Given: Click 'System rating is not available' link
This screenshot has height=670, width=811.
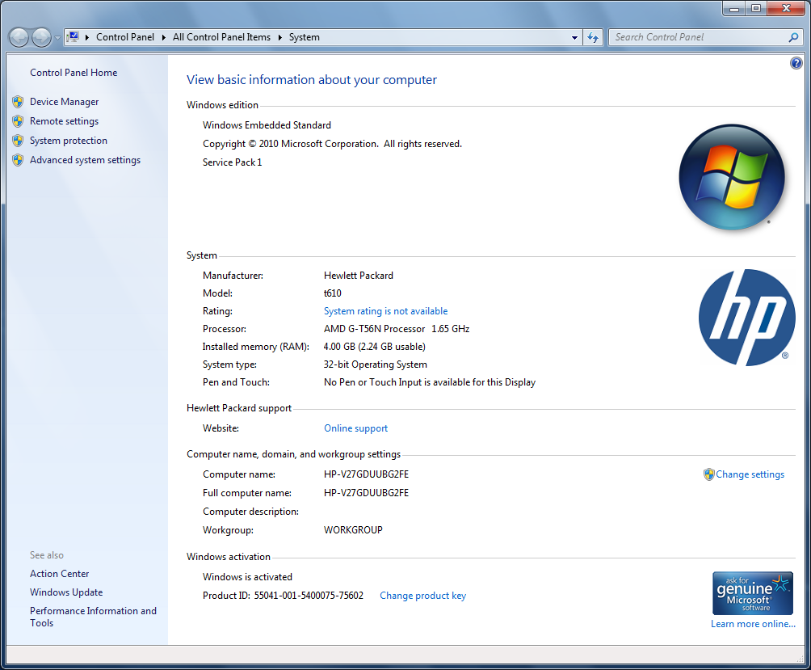Looking at the screenshot, I should (385, 311).
